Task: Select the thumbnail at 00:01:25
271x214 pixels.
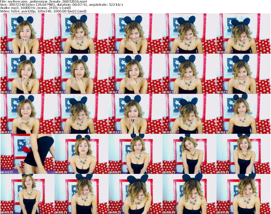Action: (243, 34)
